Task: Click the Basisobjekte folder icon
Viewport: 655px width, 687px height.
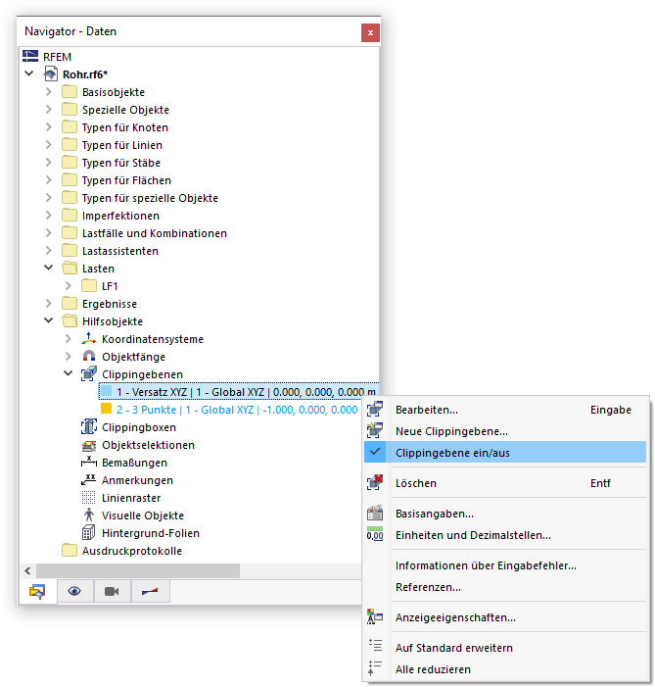Action: coord(70,91)
